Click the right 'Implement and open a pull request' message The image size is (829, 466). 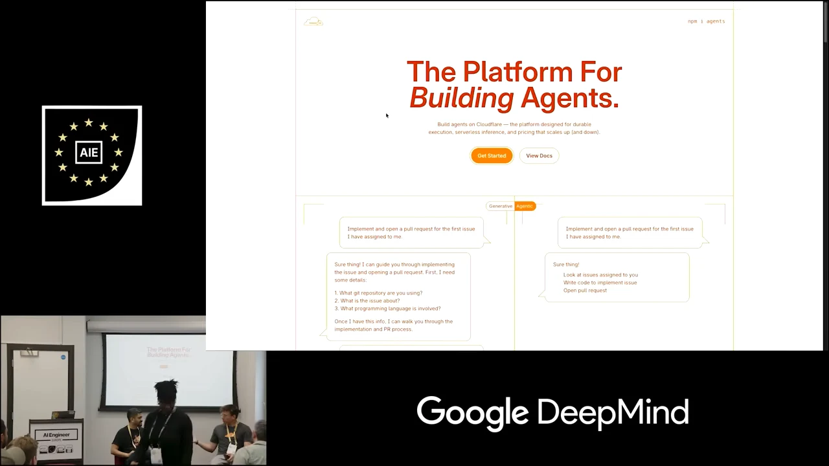coord(630,232)
